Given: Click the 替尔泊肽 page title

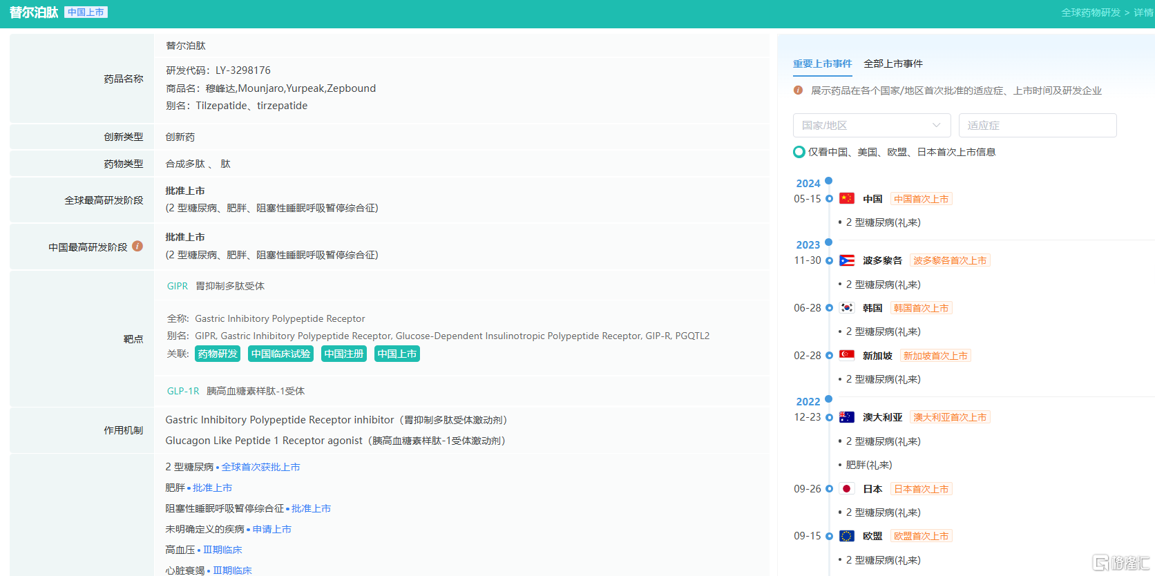Looking at the screenshot, I should click(x=34, y=12).
